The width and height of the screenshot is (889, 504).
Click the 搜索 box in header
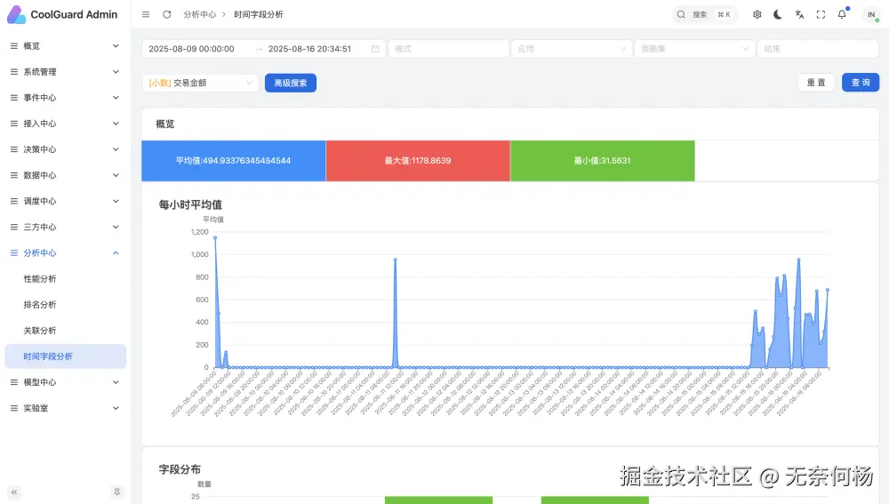705,15
